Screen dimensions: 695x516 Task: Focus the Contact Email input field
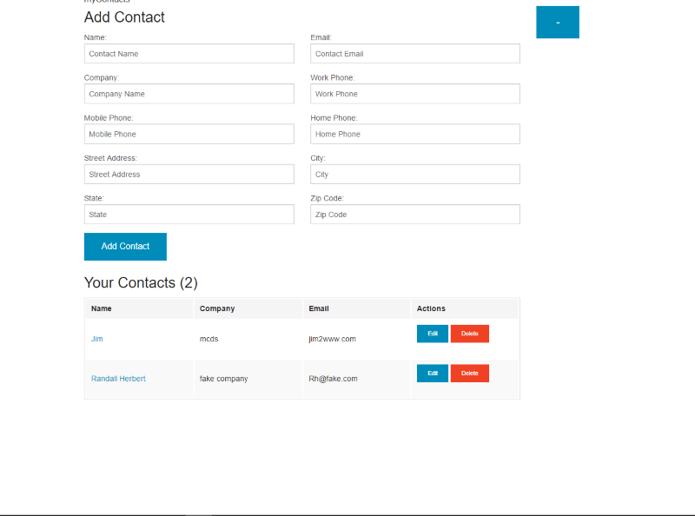point(414,54)
